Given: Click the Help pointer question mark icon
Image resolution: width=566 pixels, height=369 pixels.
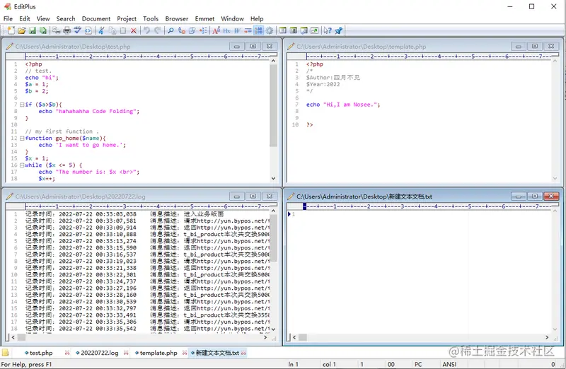Looking at the screenshot, I should pyautogui.click(x=328, y=30).
